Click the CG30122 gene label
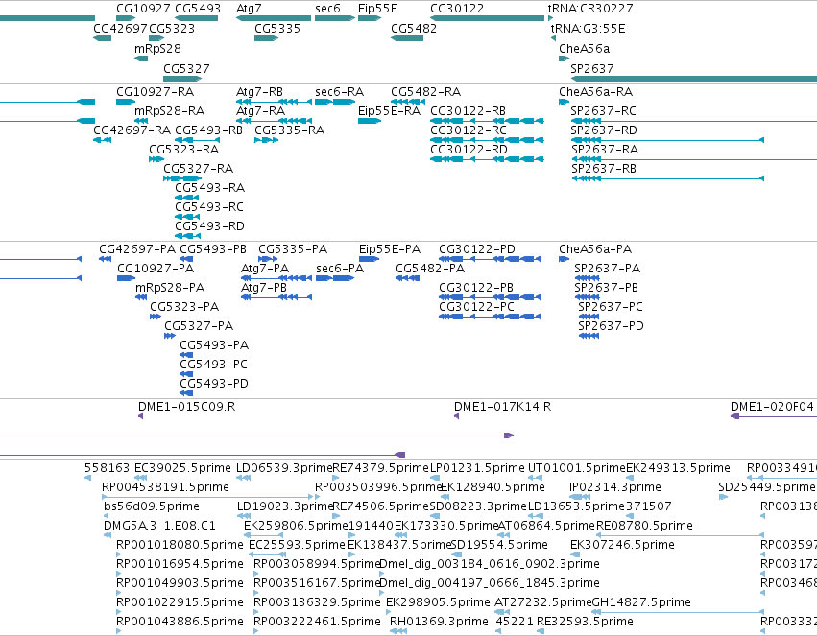 [457, 9]
